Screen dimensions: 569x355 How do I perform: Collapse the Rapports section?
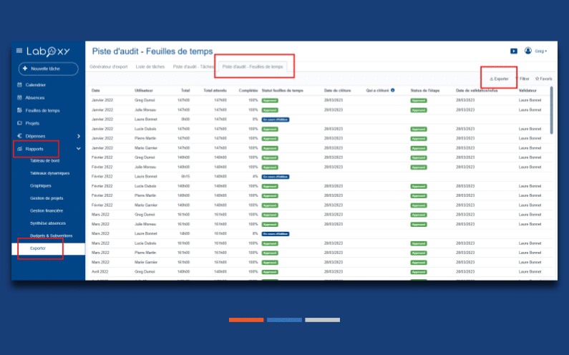click(x=78, y=148)
